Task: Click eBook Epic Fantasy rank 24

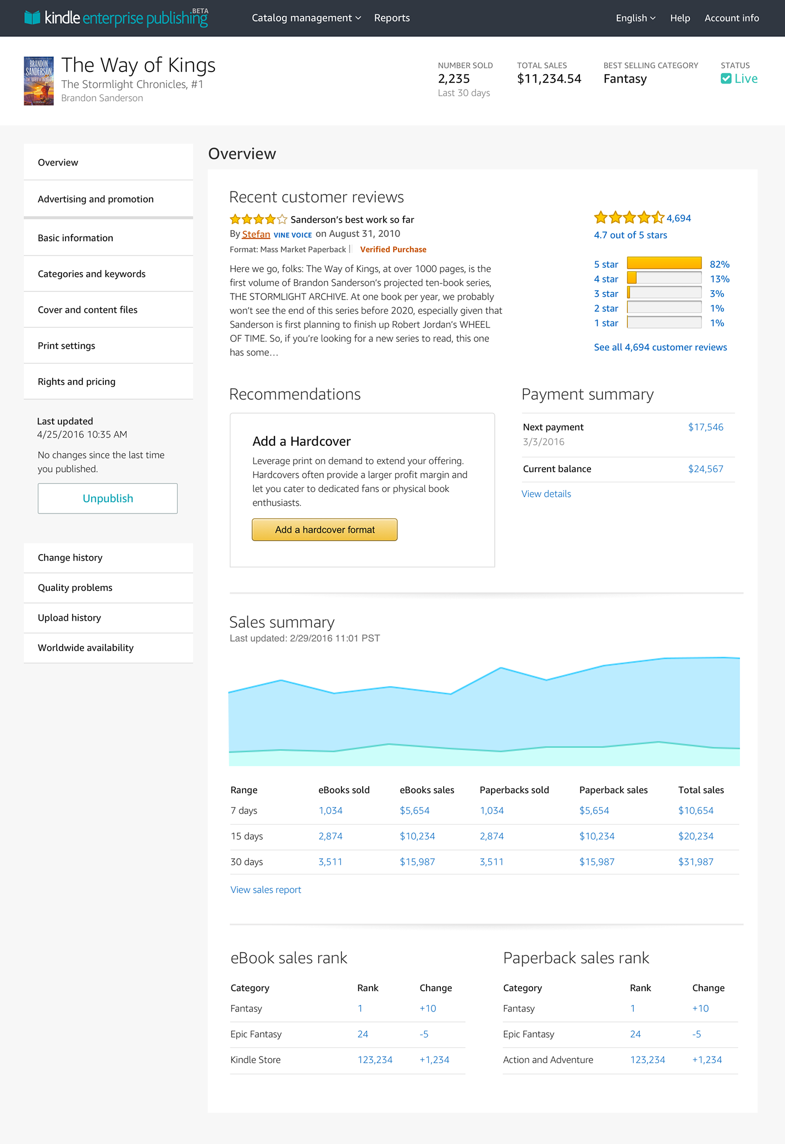Action: 363,1034
